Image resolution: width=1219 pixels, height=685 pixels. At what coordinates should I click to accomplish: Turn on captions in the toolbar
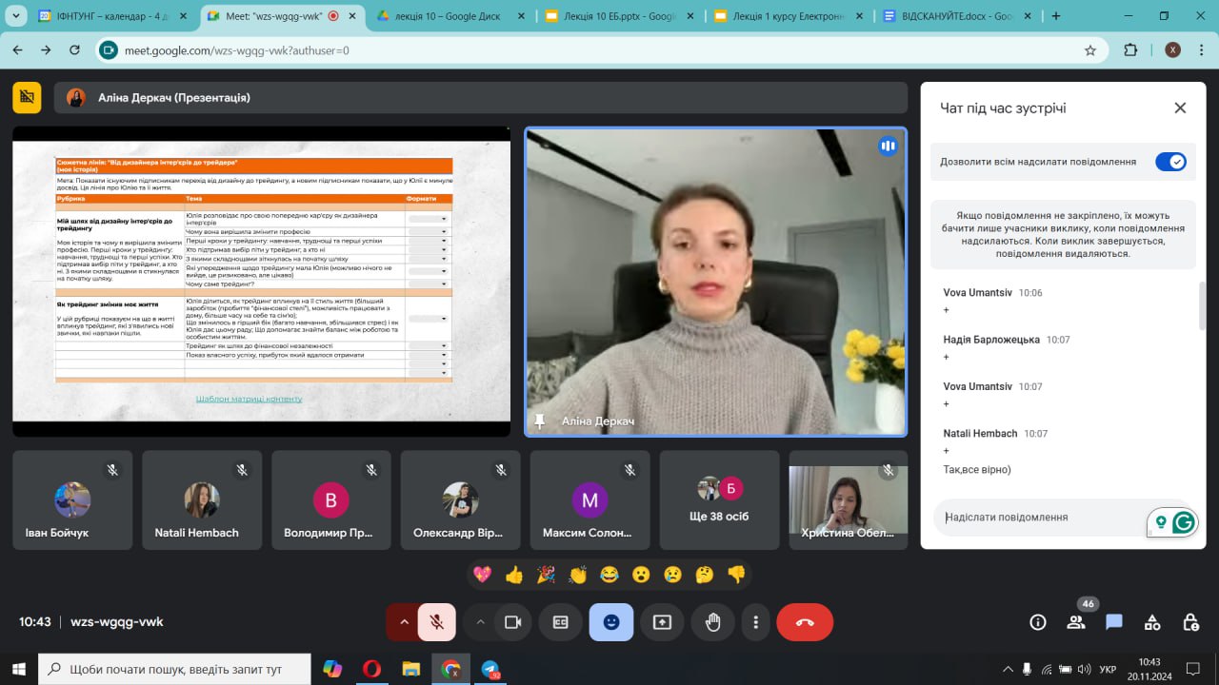pyautogui.click(x=560, y=622)
